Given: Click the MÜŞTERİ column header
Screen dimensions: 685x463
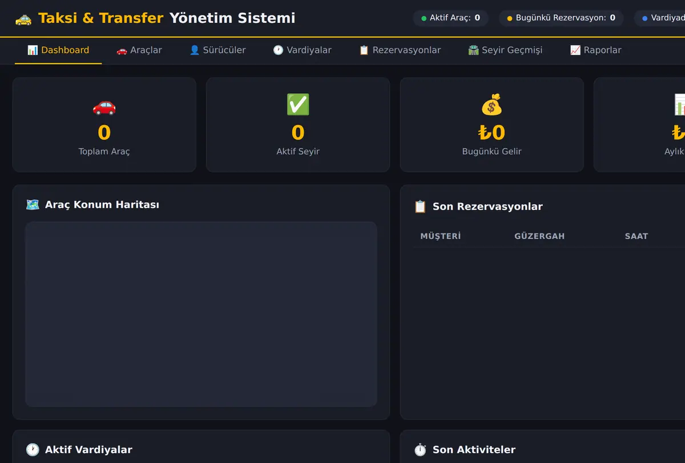Looking at the screenshot, I should click(441, 236).
